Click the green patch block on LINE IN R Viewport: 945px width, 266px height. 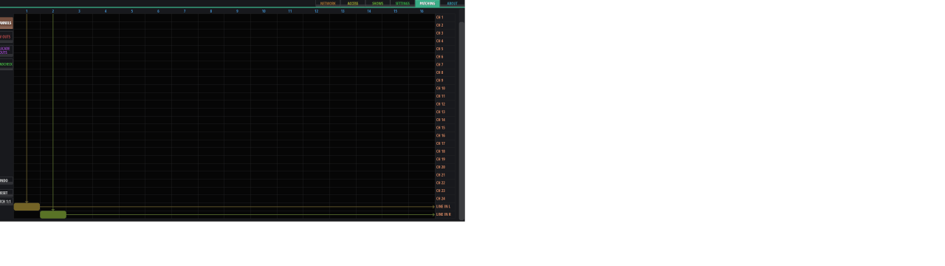click(x=53, y=214)
